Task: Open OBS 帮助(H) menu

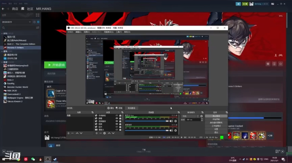Action: tap(127, 32)
